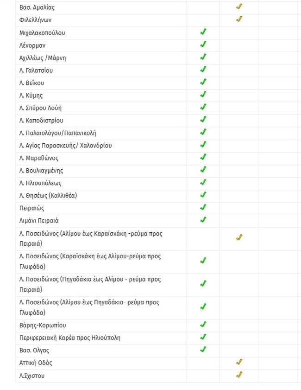Click the green checkmark for Βάρης-Κορωπίου

[x=203, y=324]
